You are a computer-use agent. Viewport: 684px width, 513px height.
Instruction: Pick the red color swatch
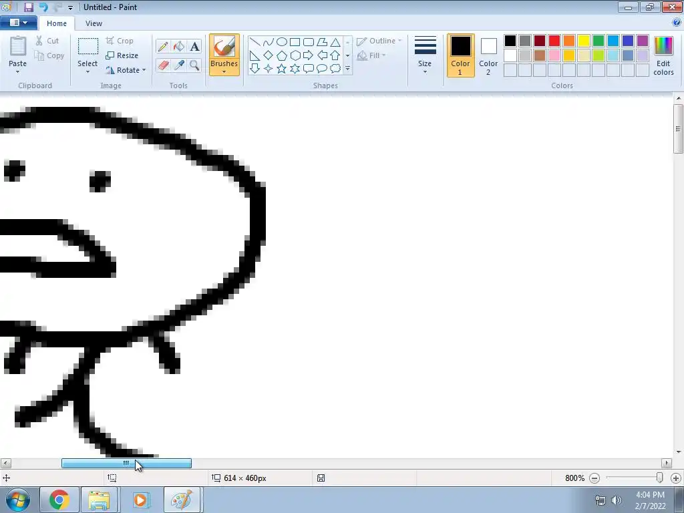coord(554,41)
